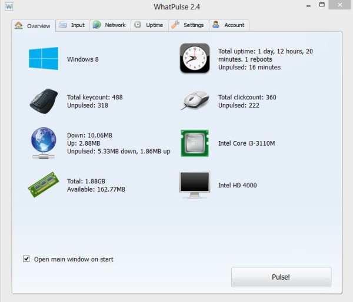Click the globe network icon
This screenshot has height=302, width=353.
coord(44,143)
